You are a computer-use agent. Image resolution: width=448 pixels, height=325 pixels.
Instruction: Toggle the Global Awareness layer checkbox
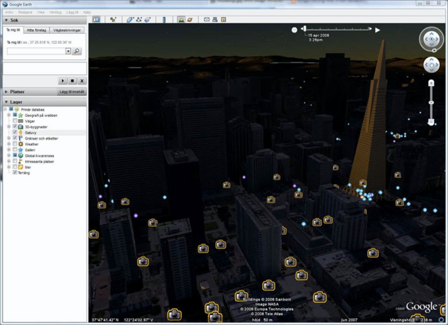pyautogui.click(x=15, y=156)
